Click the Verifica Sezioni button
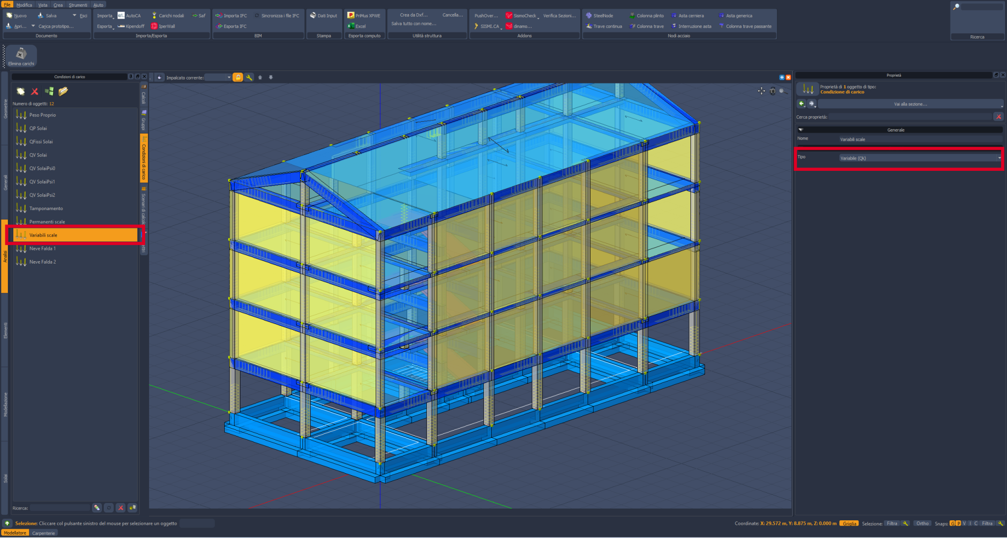This screenshot has height=538, width=1007. [559, 16]
